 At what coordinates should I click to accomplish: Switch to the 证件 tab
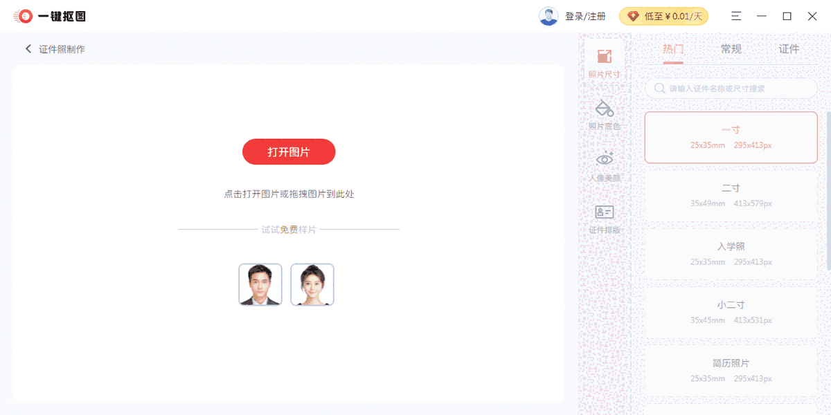coord(789,48)
